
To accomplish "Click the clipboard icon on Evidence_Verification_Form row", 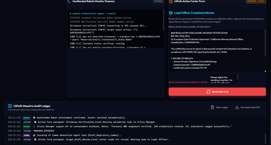I will (35, 122).
